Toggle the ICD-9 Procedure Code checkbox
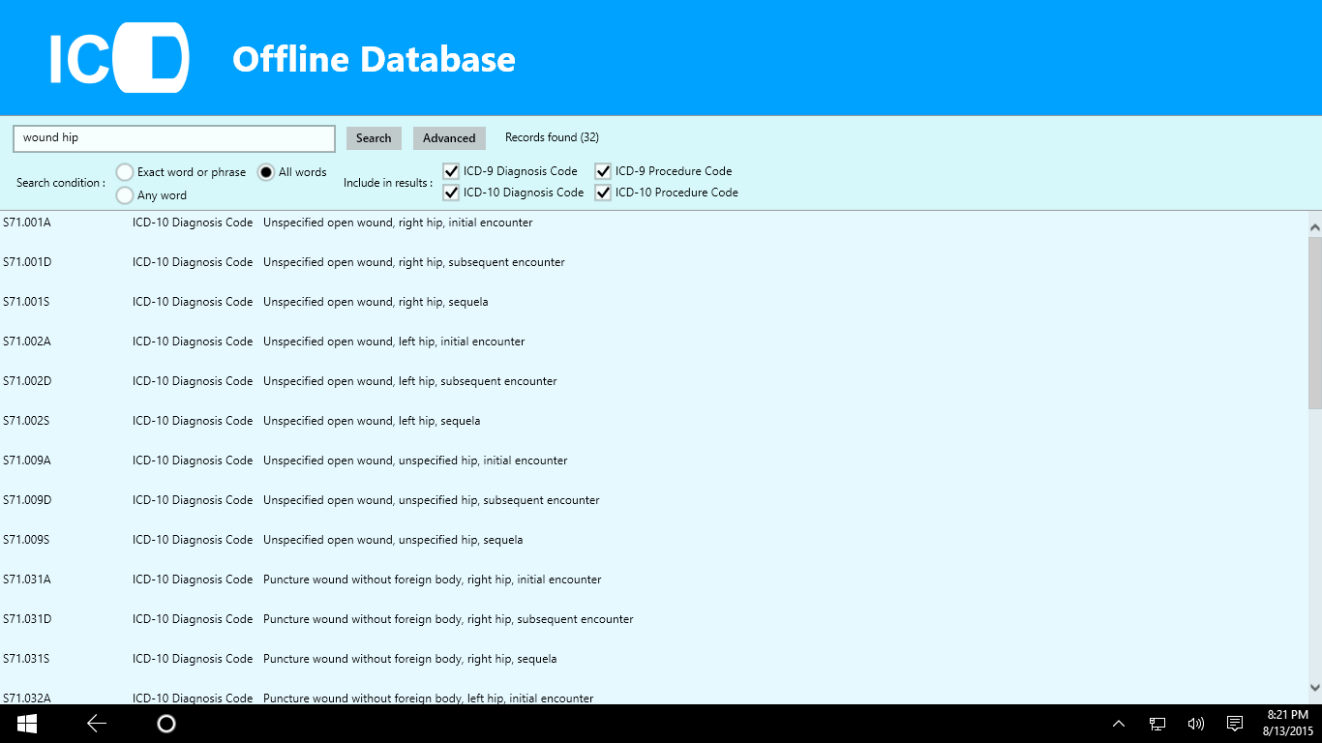Image resolution: width=1322 pixels, height=743 pixels. 603,170
